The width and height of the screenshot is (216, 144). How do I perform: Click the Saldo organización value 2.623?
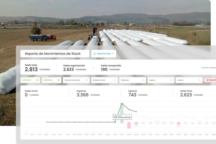(68, 69)
